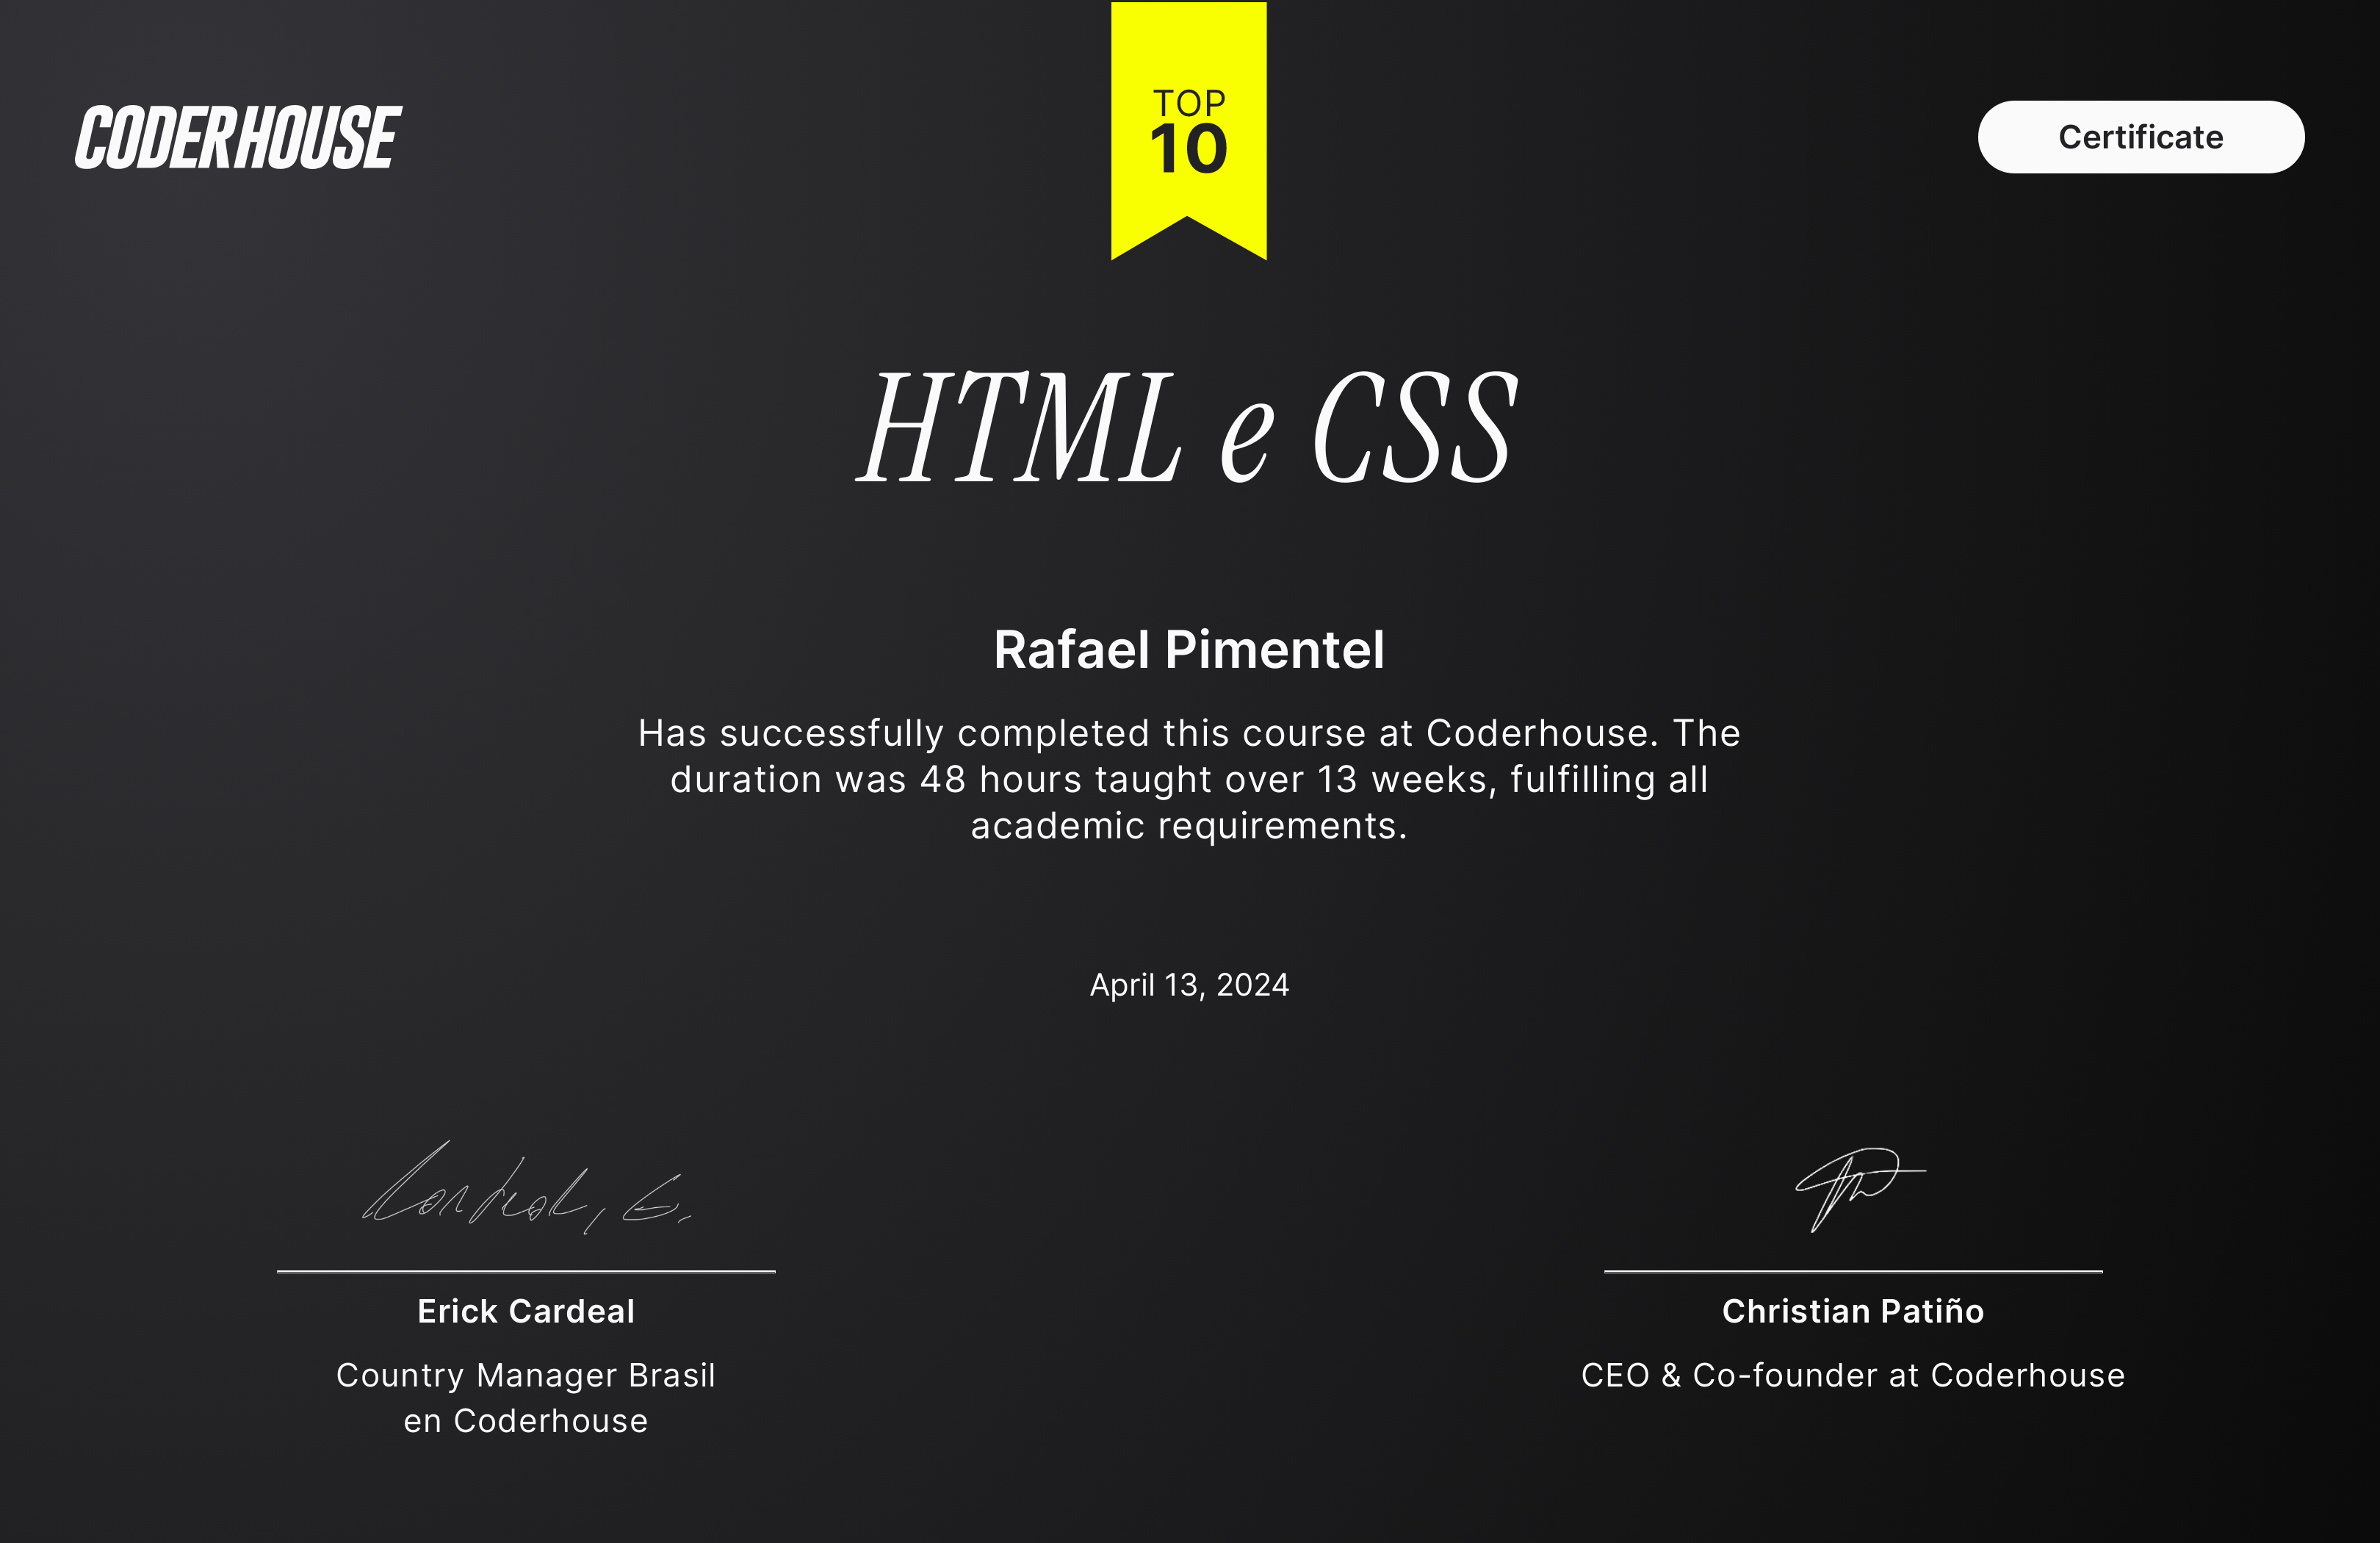Click the name 'Erick Cardeal'

click(x=526, y=1311)
